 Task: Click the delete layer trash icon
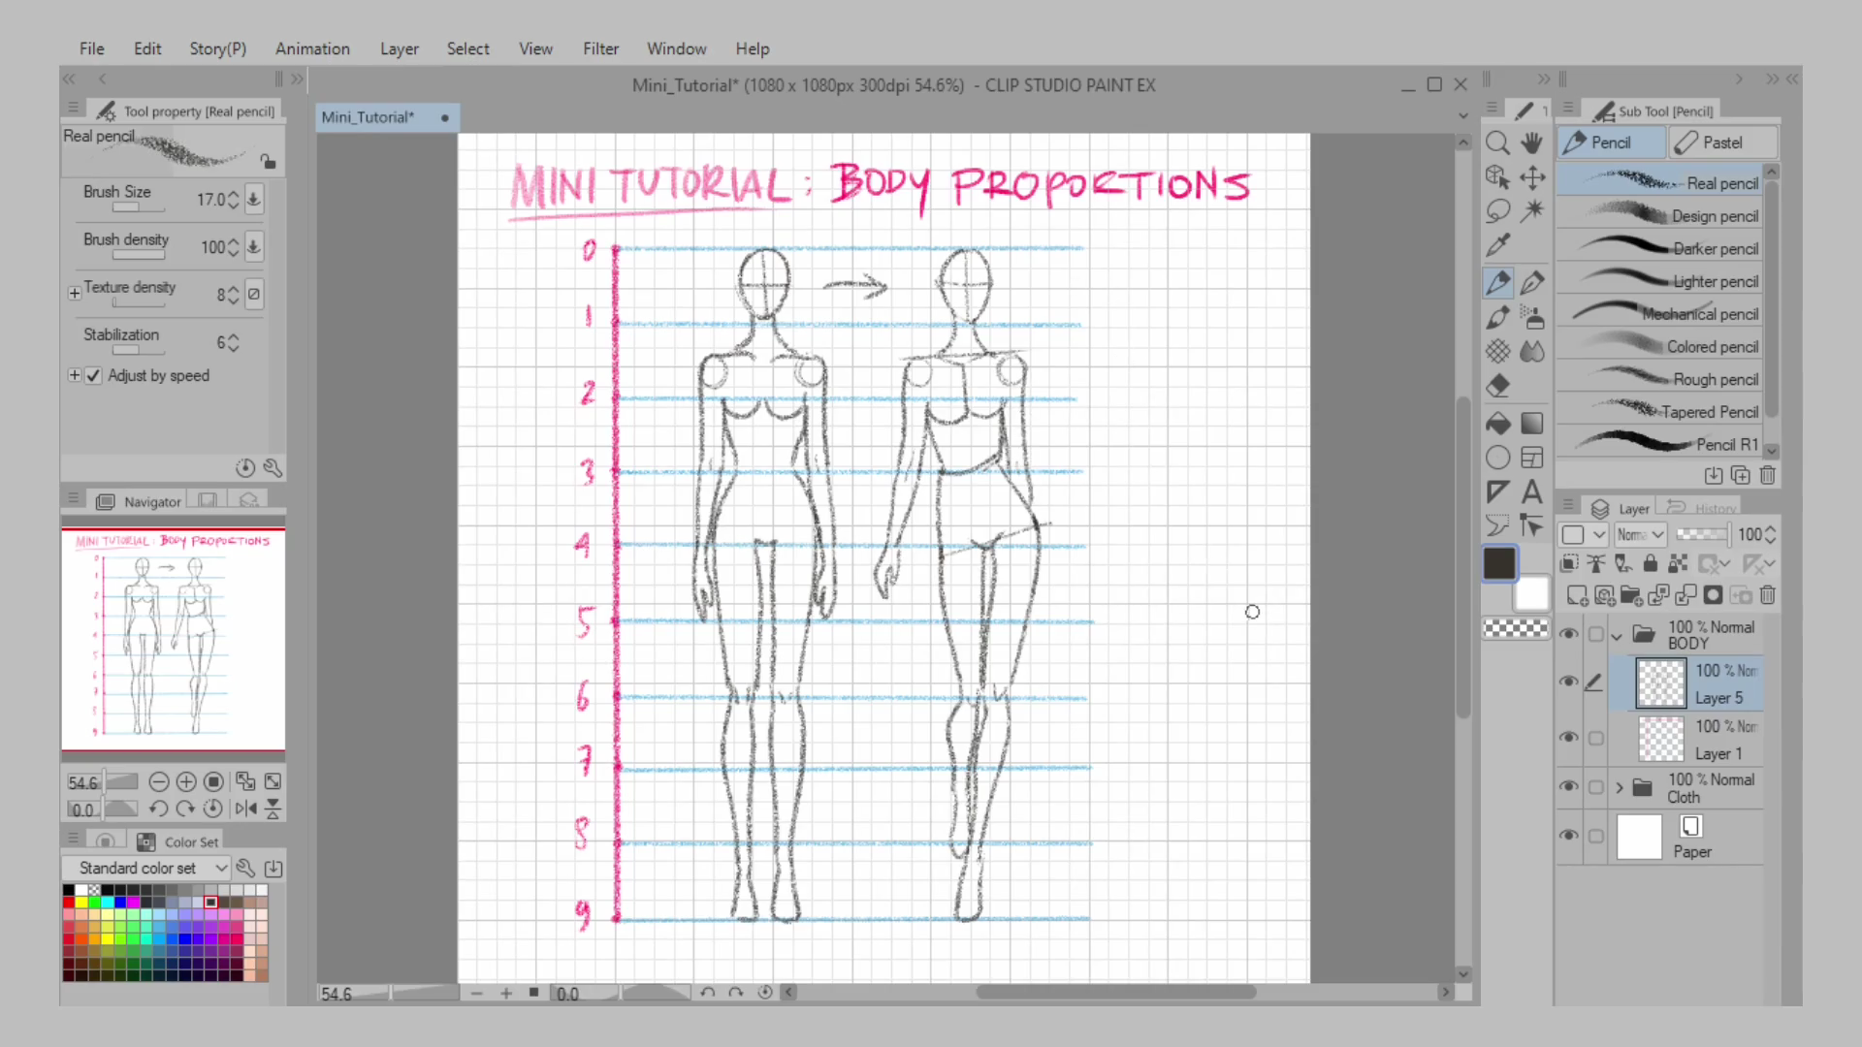1768,595
